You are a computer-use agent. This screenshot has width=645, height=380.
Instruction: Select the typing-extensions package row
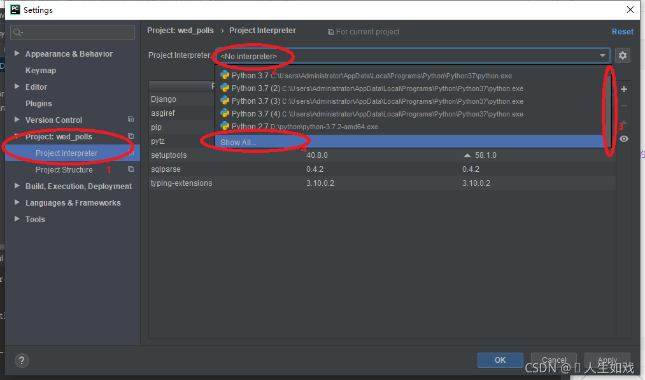382,183
